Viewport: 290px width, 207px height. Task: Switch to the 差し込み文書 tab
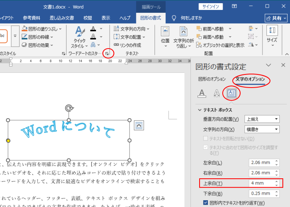62,18
